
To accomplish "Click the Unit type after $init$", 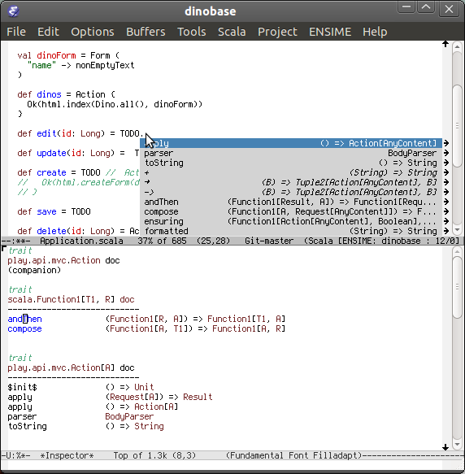I will click(x=144, y=387).
